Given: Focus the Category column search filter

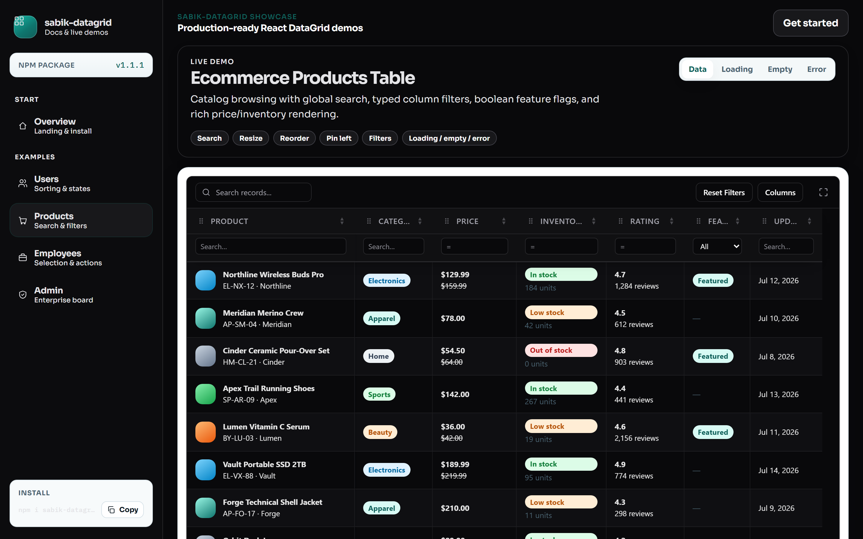Looking at the screenshot, I should (393, 246).
